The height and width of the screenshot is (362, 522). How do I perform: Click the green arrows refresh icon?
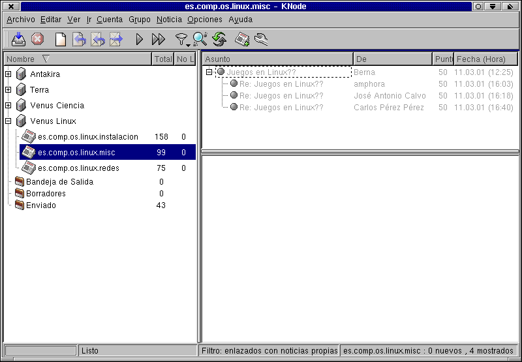coord(219,40)
